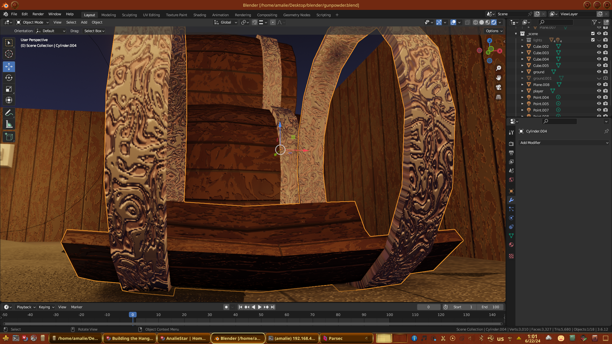Activate the Measure tool
The image size is (612, 344).
point(9,125)
